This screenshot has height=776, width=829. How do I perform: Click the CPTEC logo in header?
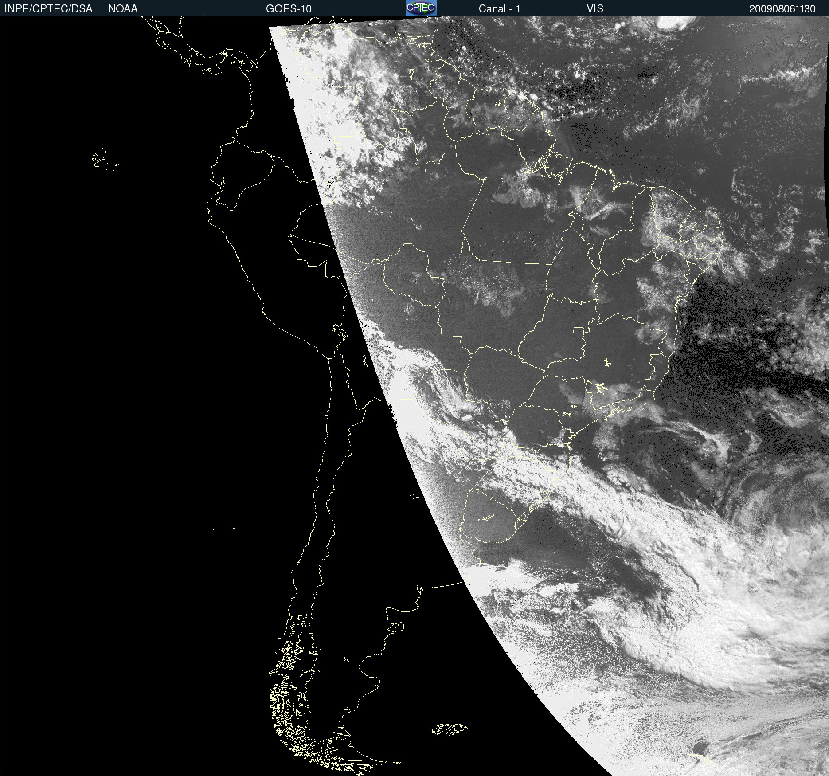click(421, 8)
